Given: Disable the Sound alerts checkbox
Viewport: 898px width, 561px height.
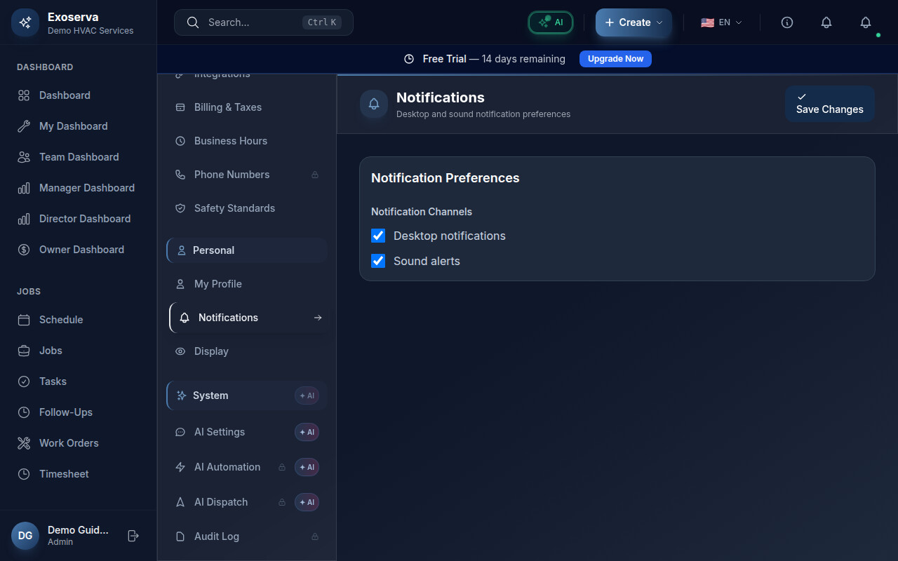Looking at the screenshot, I should pos(378,261).
